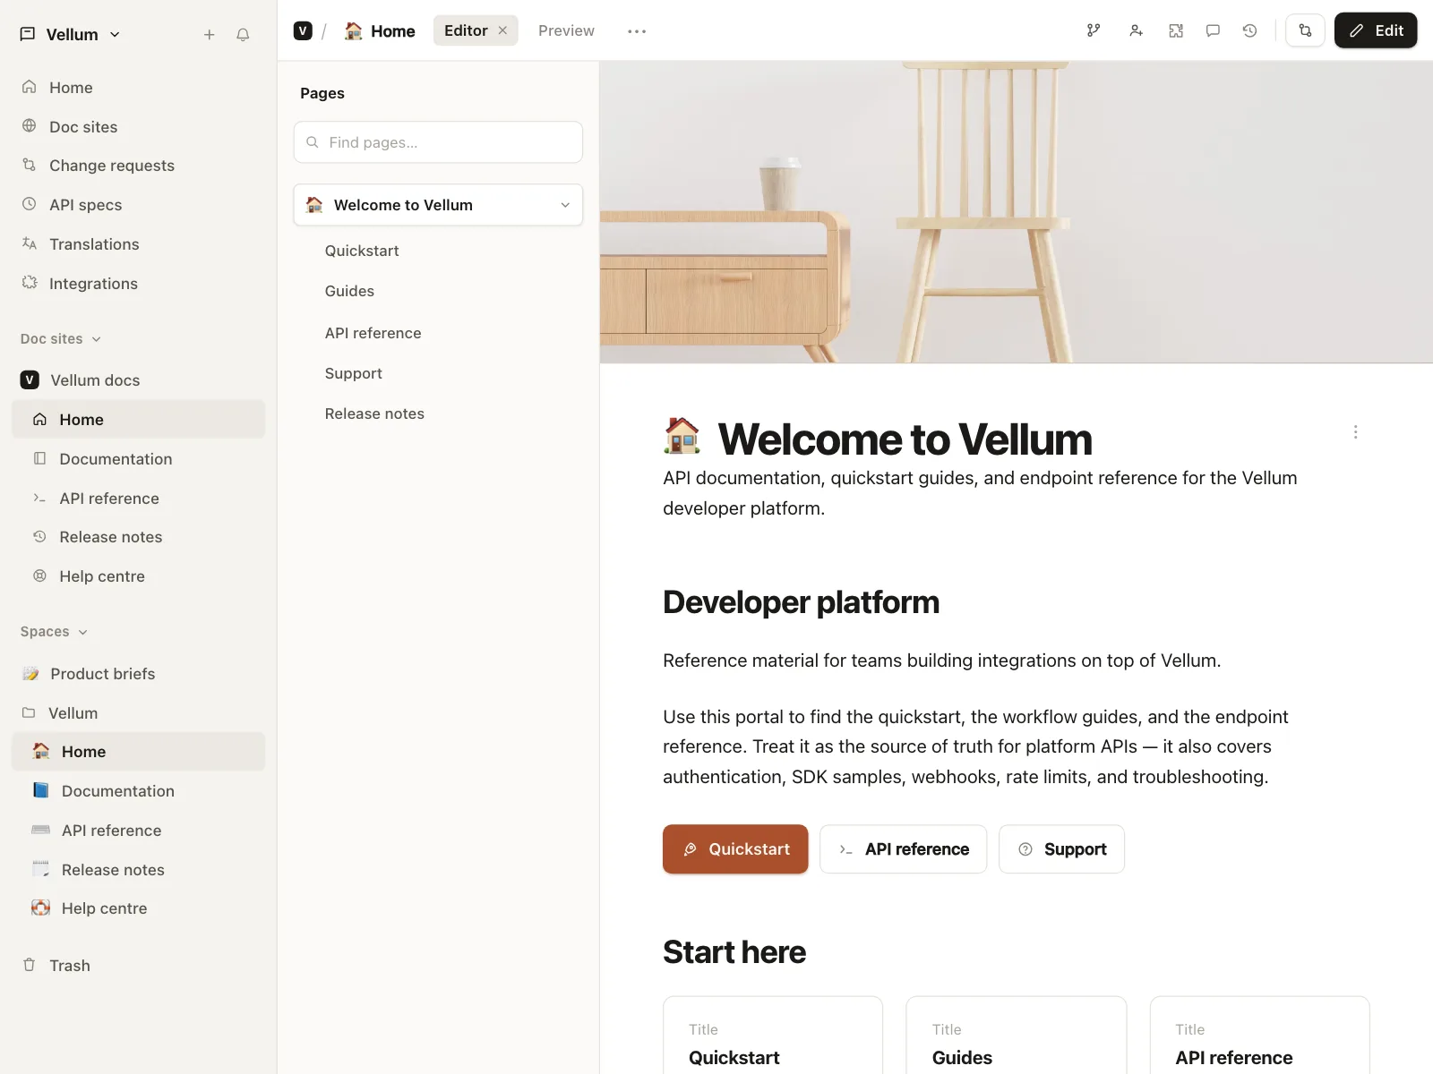This screenshot has height=1074, width=1433.
Task: Click the Change requests icon in the sidebar
Action: pos(30,165)
